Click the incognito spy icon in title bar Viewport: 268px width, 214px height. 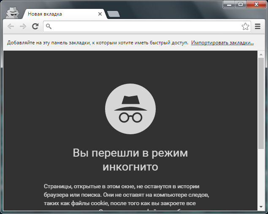click(13, 13)
